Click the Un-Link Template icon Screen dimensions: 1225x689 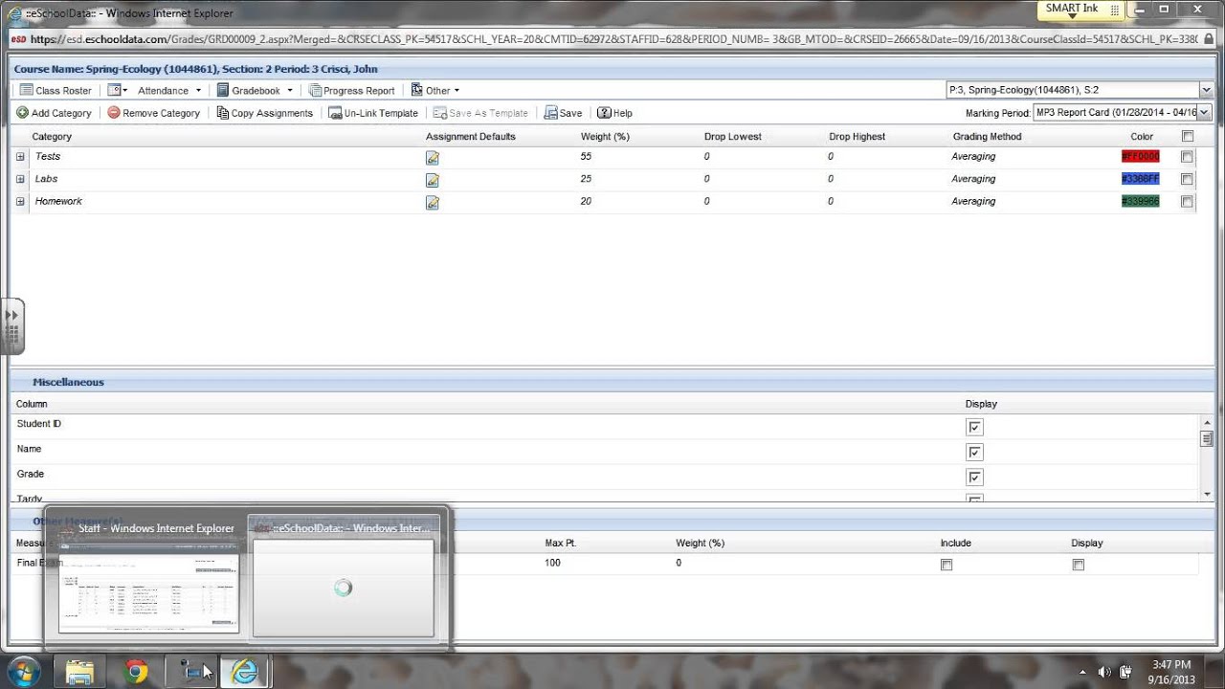pyautogui.click(x=335, y=113)
